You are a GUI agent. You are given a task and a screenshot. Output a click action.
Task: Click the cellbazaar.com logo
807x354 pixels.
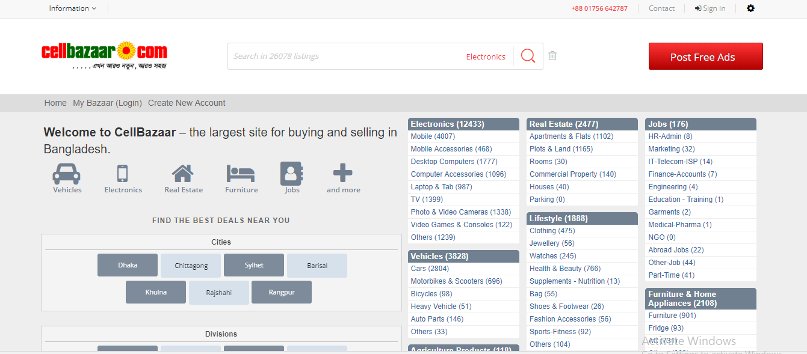[x=104, y=55]
